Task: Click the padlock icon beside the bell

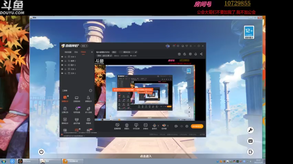Action: pos(185,54)
